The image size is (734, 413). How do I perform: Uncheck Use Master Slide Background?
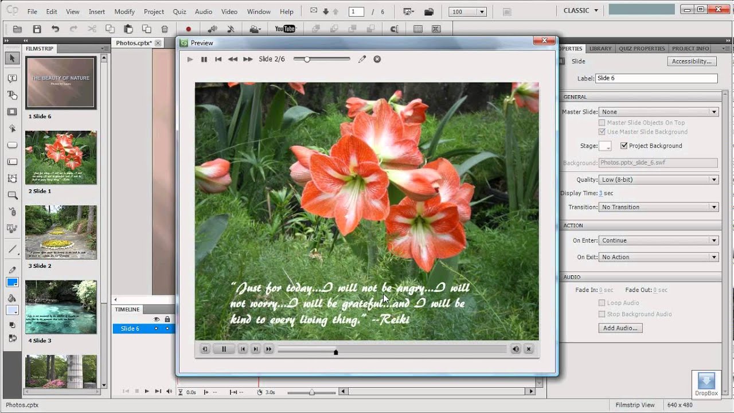602,132
